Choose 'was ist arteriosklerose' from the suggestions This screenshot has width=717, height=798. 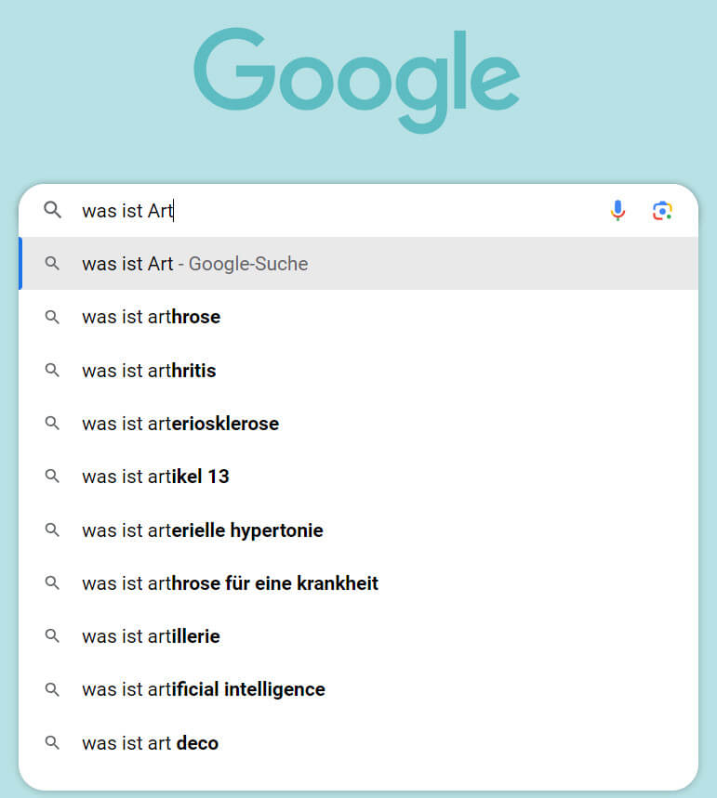pos(179,424)
